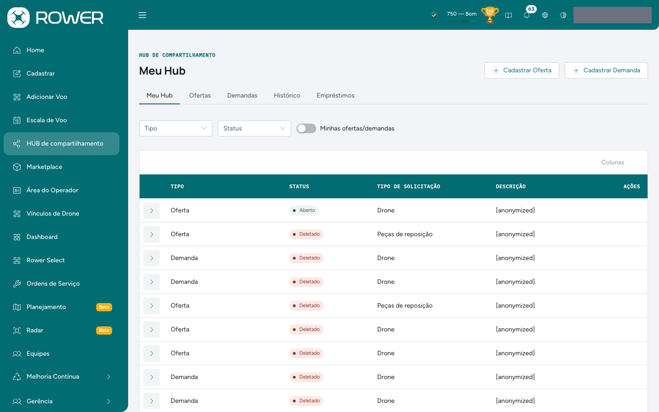Switch to the Empréstimos tab
This screenshot has height=412, width=659.
pyautogui.click(x=335, y=95)
